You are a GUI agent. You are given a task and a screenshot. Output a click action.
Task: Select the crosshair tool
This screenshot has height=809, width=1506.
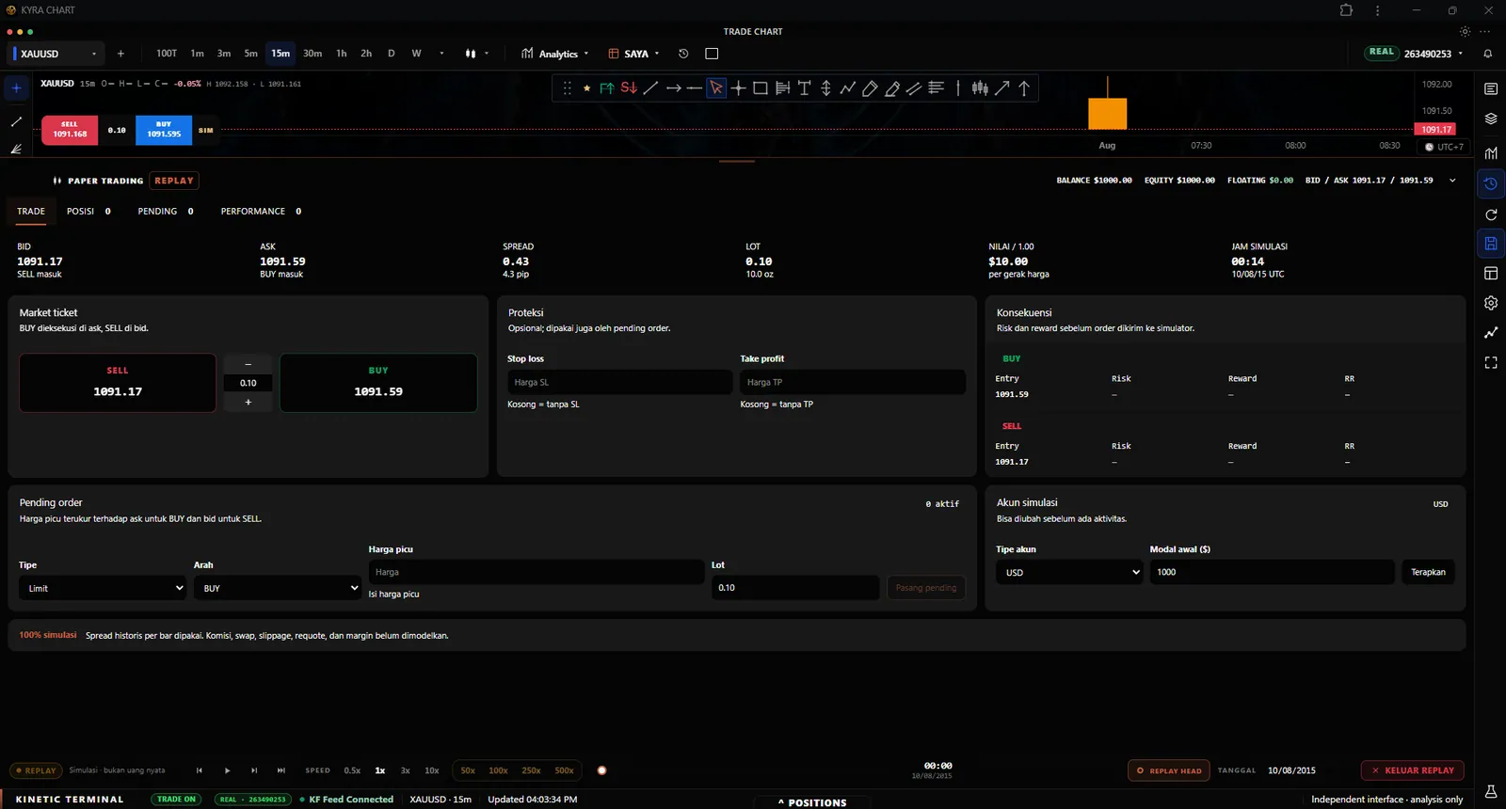click(x=739, y=88)
